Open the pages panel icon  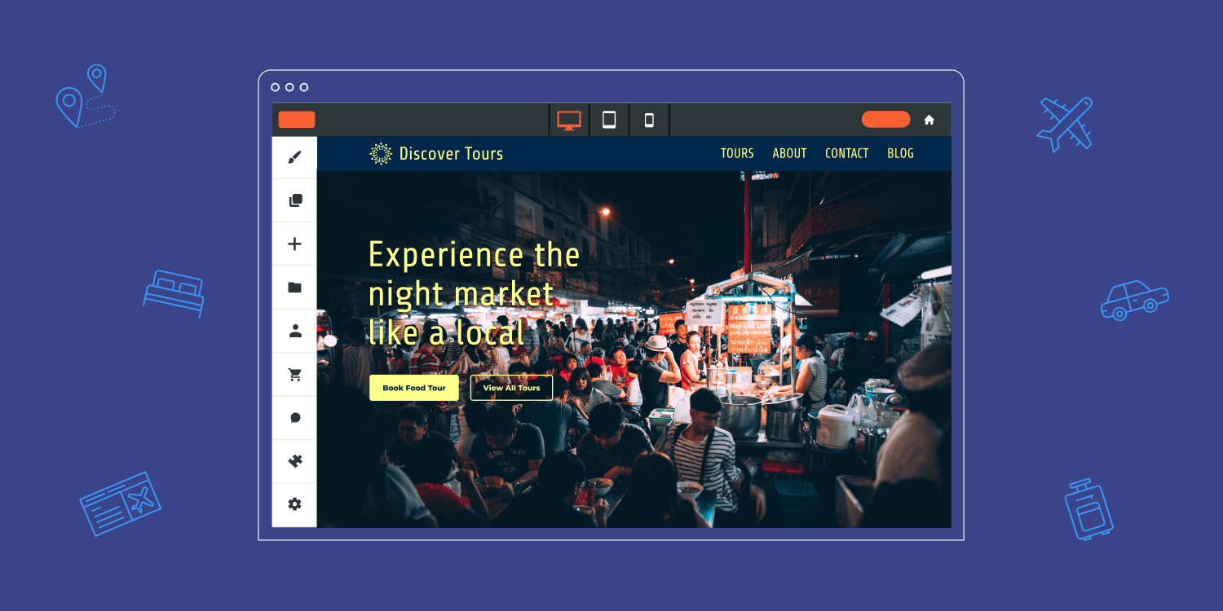coord(294,200)
